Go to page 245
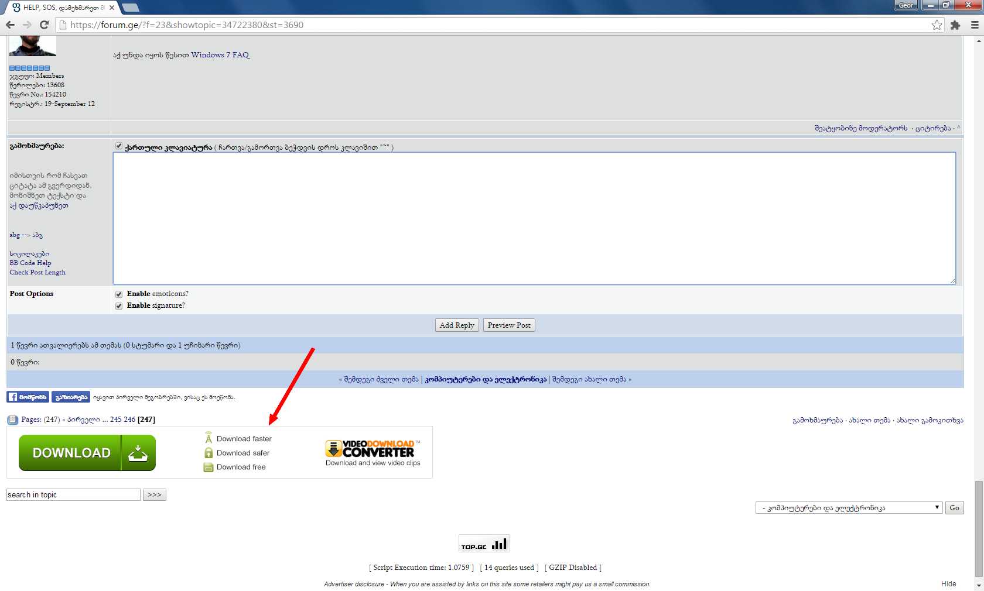The height and width of the screenshot is (591, 984). 115,420
